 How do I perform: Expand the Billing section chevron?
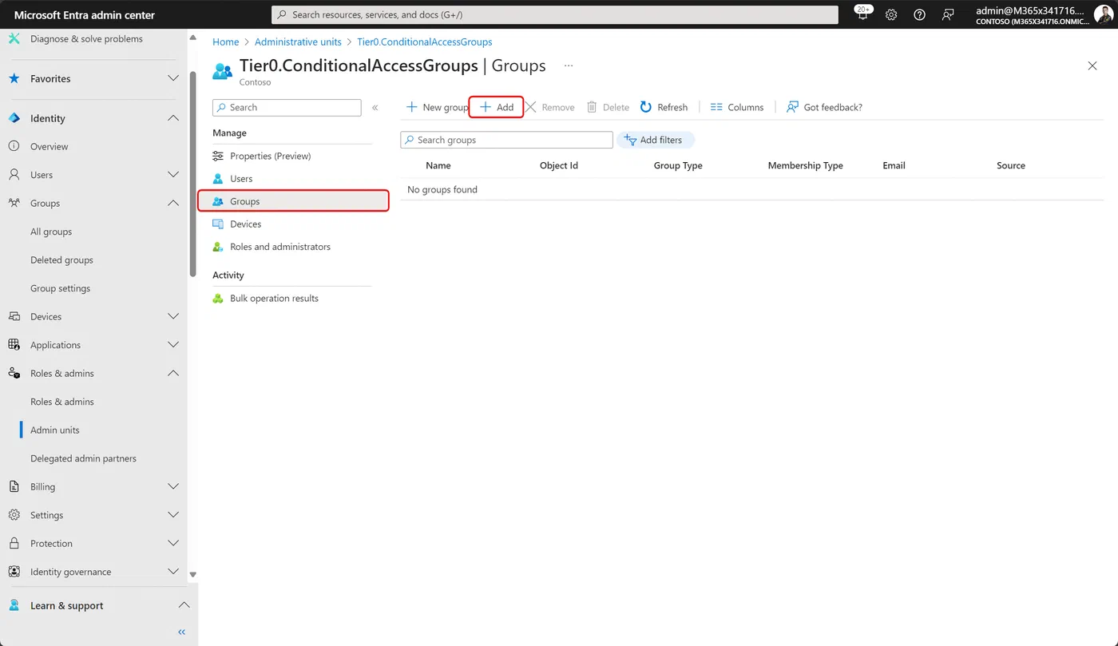pyautogui.click(x=173, y=486)
